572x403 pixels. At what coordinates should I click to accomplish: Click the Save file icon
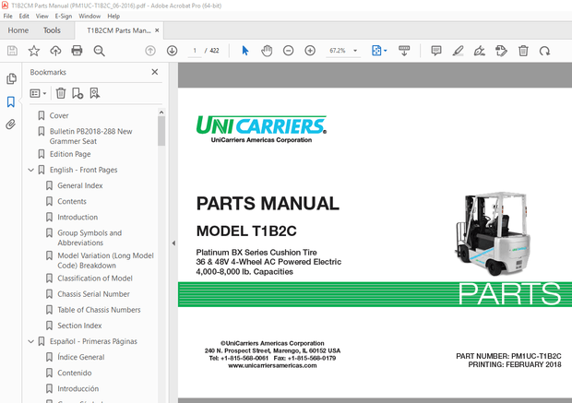click(12, 51)
